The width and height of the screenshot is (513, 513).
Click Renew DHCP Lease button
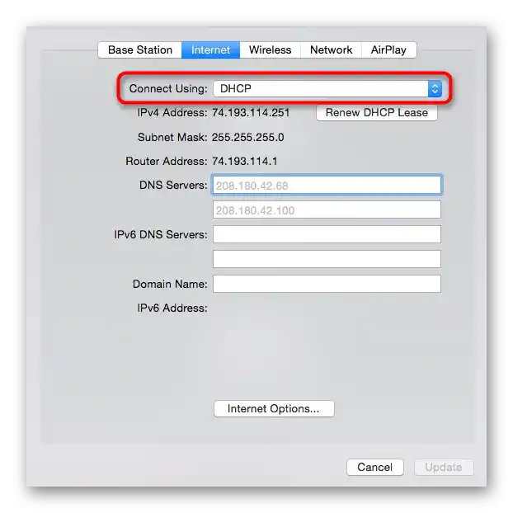pyautogui.click(x=377, y=113)
